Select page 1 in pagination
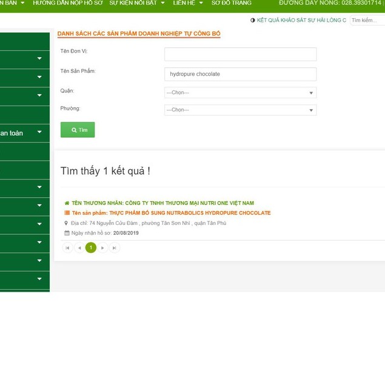This screenshot has height=385, width=385. point(91,247)
